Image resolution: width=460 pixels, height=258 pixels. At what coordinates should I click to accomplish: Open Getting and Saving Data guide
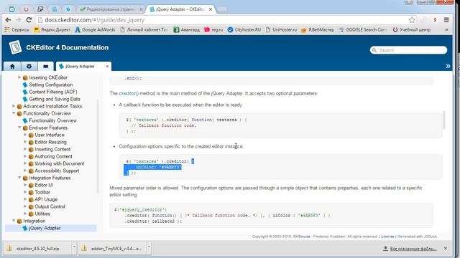(55, 99)
